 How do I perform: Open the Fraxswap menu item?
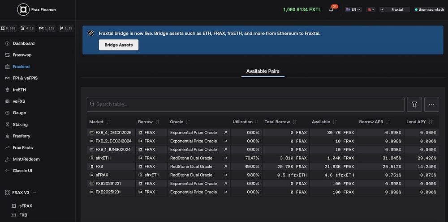click(x=22, y=55)
